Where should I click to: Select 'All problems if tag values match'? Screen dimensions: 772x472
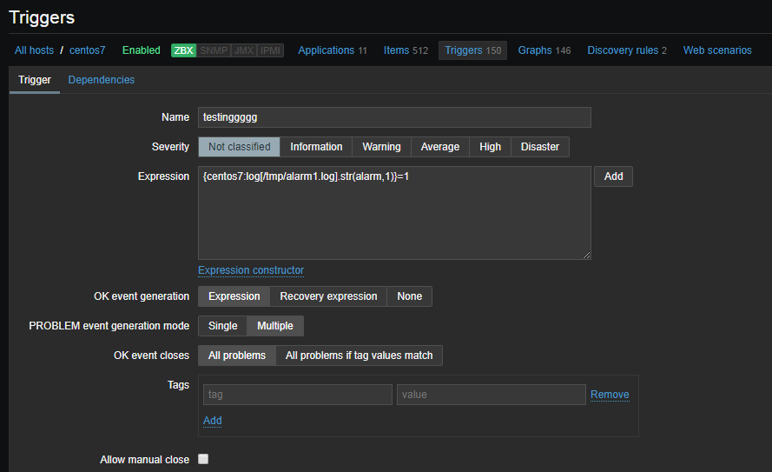(360, 356)
